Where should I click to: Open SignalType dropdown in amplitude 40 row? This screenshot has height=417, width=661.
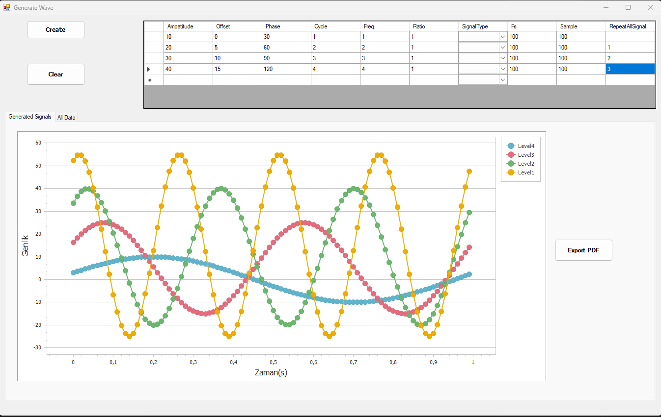pos(502,69)
